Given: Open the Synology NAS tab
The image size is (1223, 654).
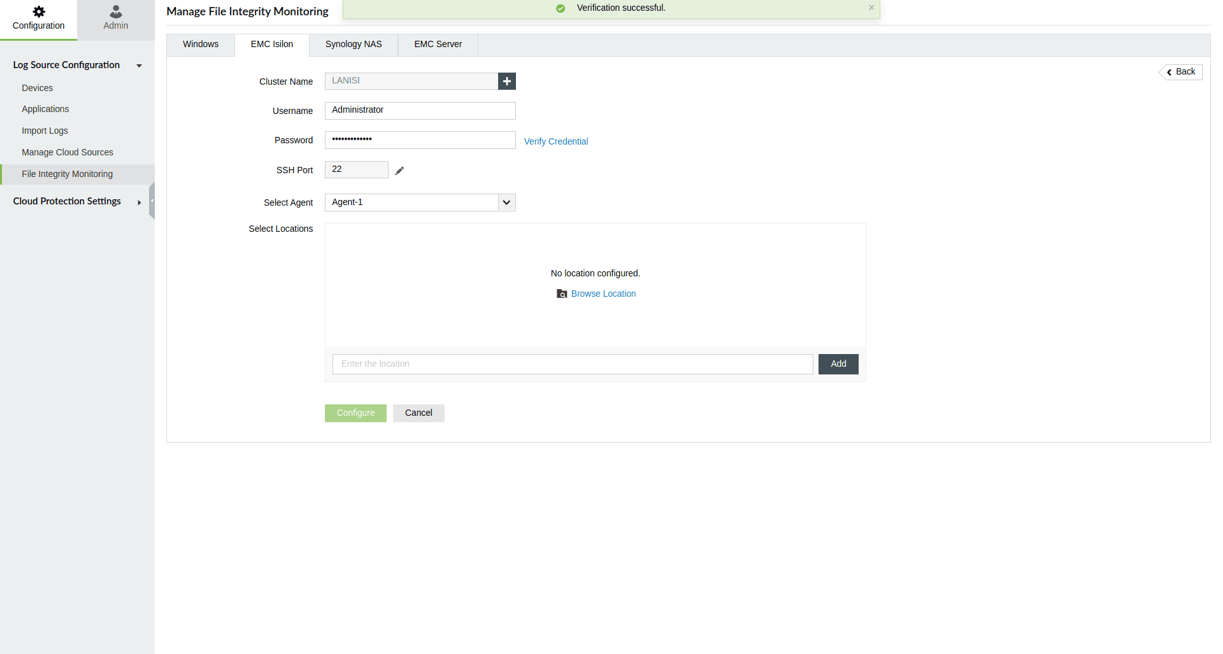Looking at the screenshot, I should (353, 44).
